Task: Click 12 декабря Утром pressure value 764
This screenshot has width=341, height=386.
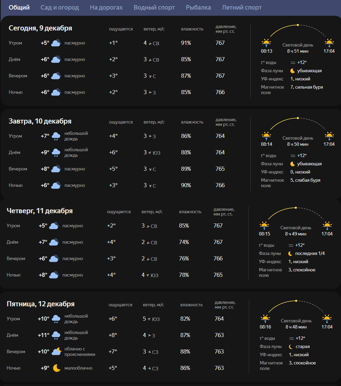Action: pos(219,319)
